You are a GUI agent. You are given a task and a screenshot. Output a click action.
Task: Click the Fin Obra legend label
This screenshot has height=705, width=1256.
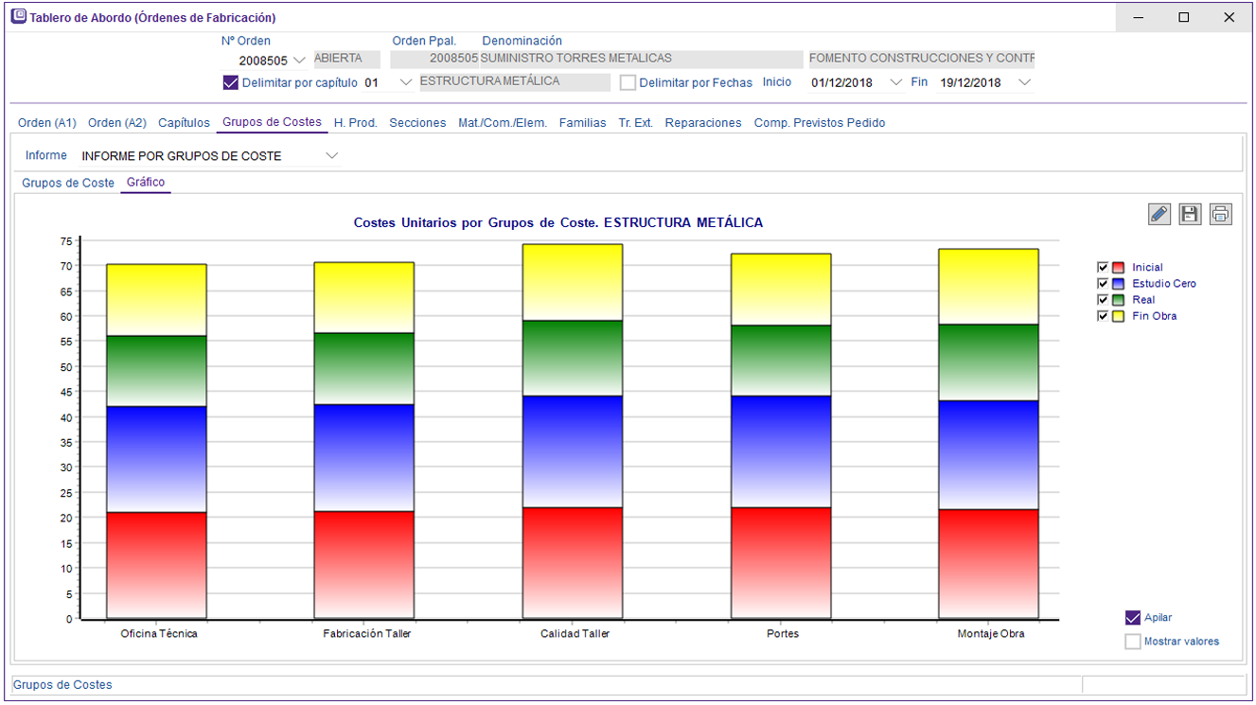(1154, 316)
